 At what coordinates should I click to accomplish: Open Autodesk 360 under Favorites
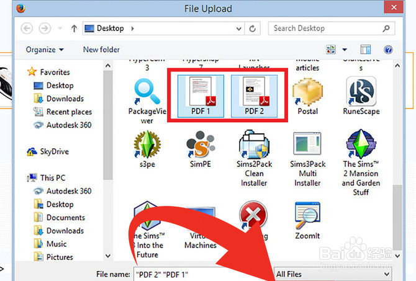(62, 125)
